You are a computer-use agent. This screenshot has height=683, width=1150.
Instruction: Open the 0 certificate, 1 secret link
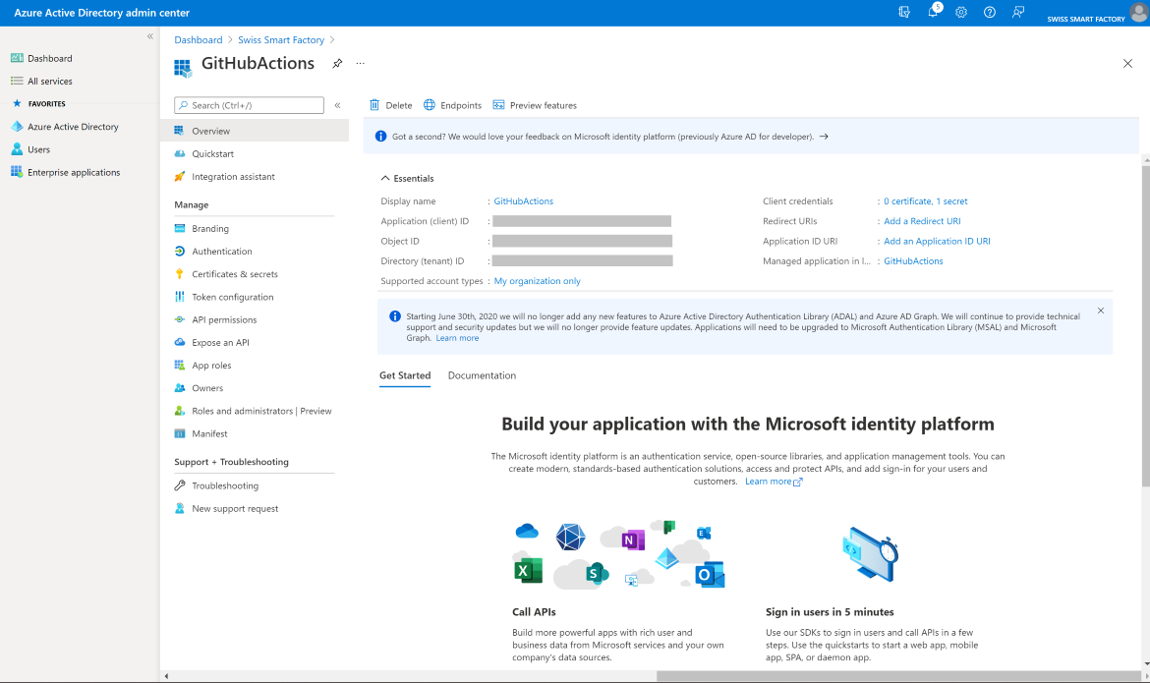click(926, 201)
